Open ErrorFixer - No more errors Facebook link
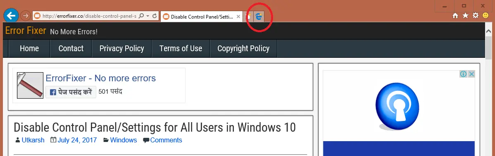The image size is (495, 156). coord(101,78)
